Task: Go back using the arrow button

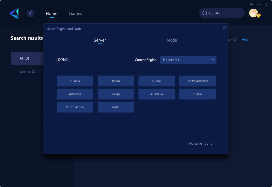Action: [x=30, y=13]
